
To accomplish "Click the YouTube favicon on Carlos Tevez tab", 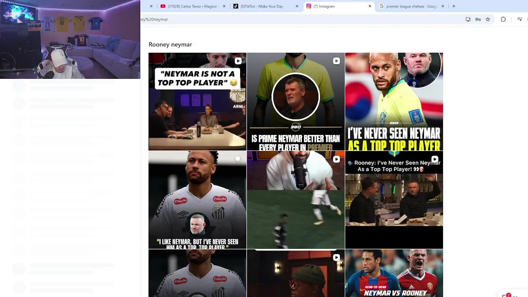I will click(x=163, y=6).
